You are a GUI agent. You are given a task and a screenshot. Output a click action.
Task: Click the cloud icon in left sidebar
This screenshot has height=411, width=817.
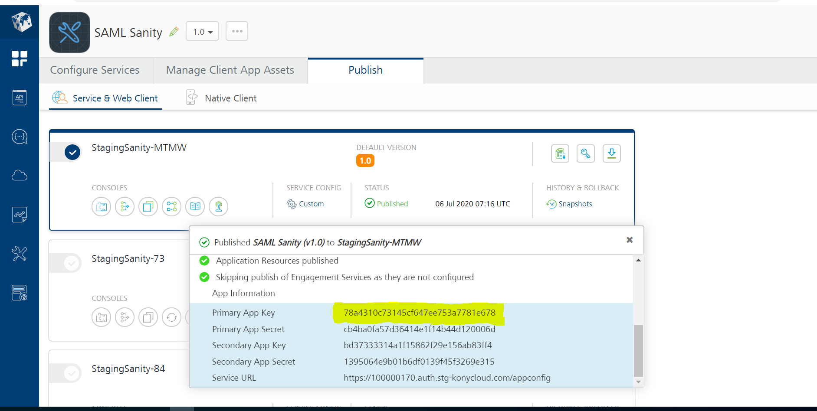(19, 175)
